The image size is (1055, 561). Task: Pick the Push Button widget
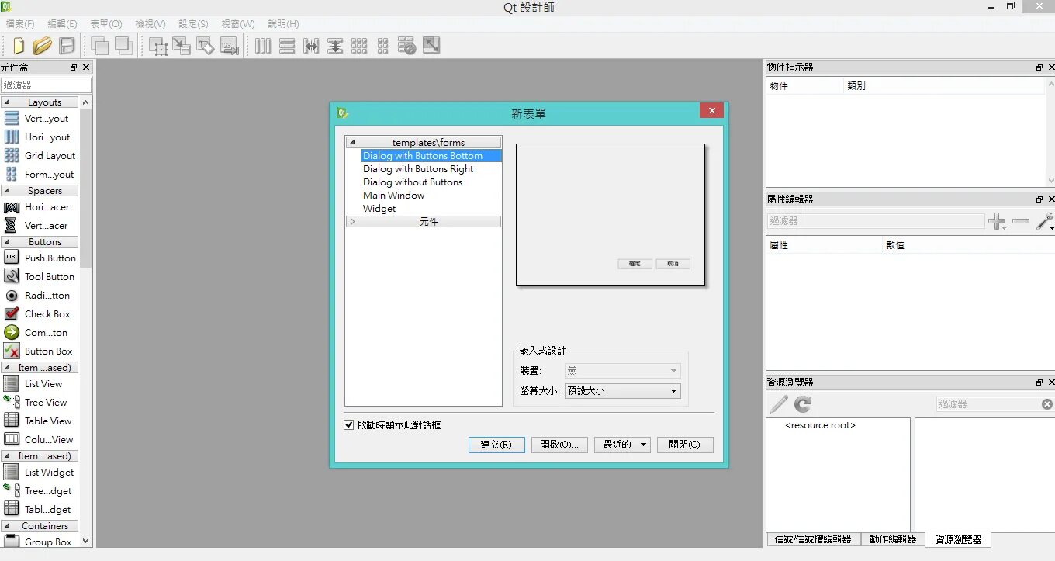[40, 258]
